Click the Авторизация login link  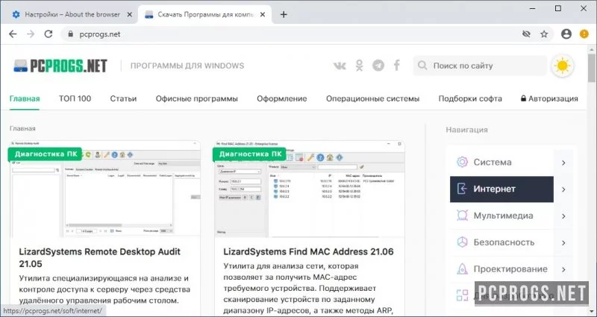[x=549, y=98]
